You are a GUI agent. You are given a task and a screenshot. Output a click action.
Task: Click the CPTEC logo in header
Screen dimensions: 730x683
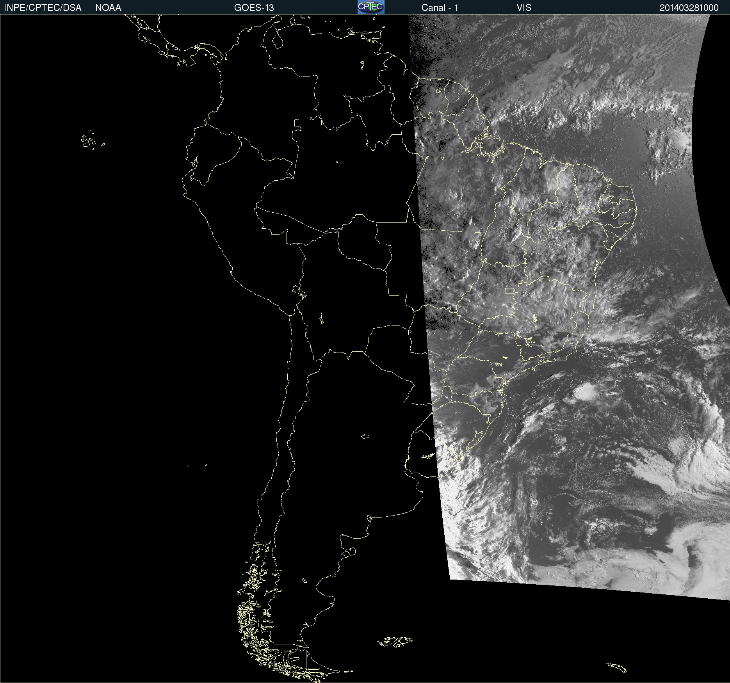tap(371, 7)
